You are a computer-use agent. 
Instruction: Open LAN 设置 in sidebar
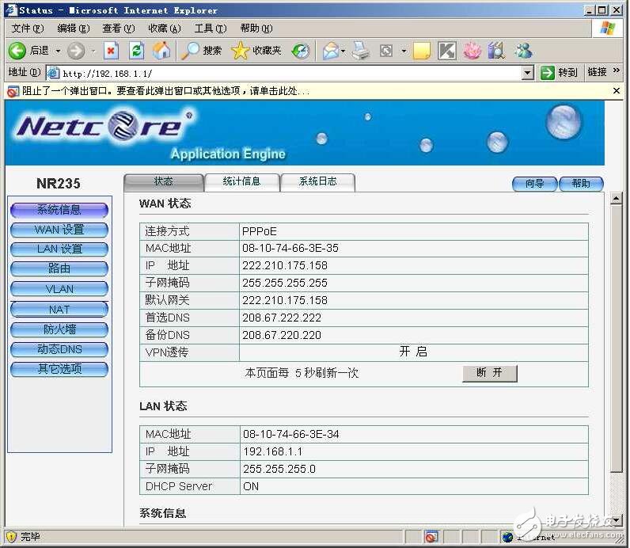pyautogui.click(x=59, y=249)
